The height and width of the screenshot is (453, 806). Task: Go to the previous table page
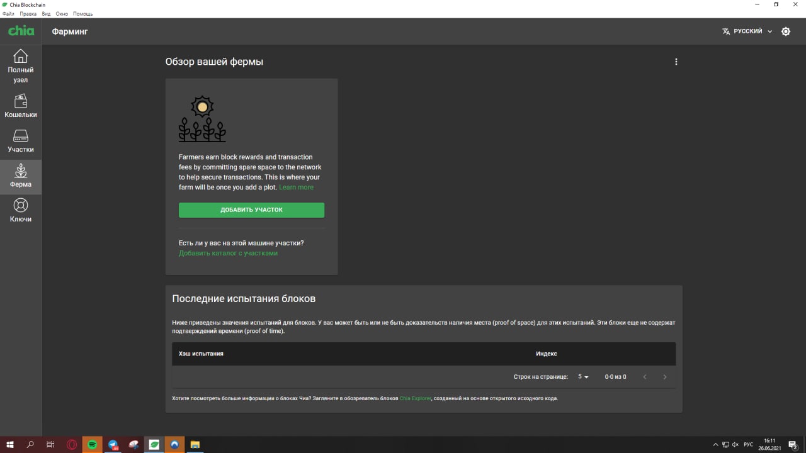point(645,377)
